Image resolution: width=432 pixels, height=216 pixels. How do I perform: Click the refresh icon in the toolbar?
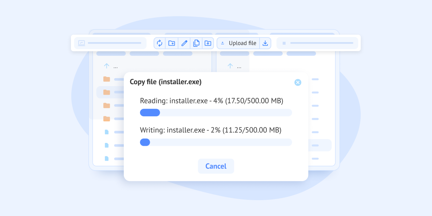tap(160, 43)
